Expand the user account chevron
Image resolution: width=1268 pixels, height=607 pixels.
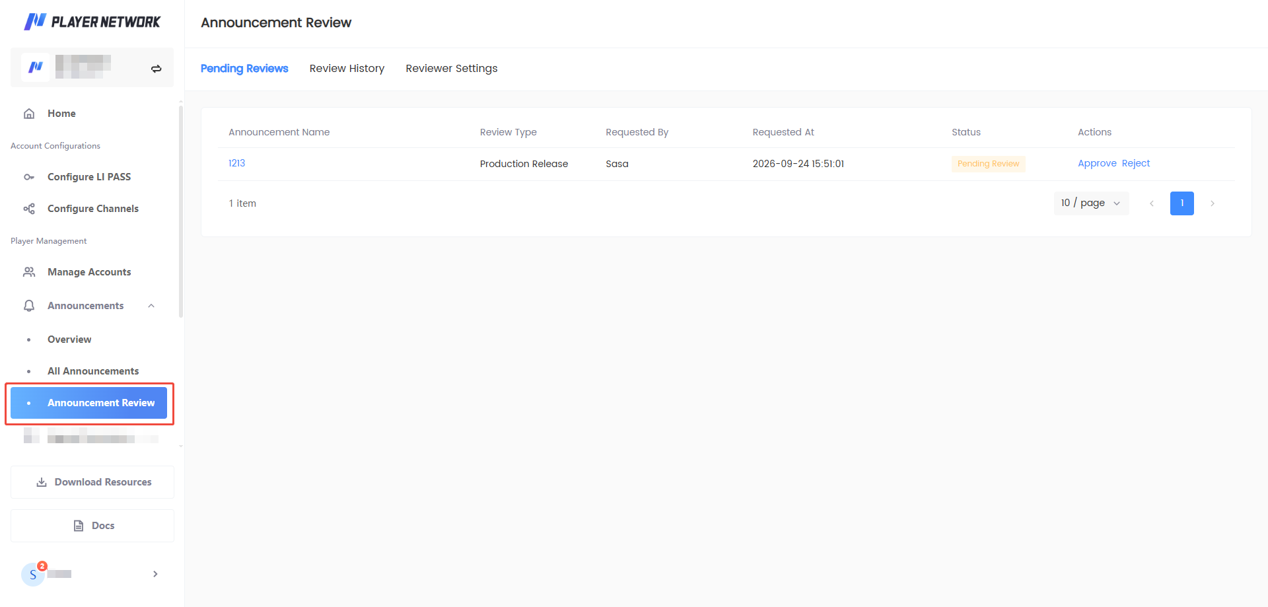point(155,574)
